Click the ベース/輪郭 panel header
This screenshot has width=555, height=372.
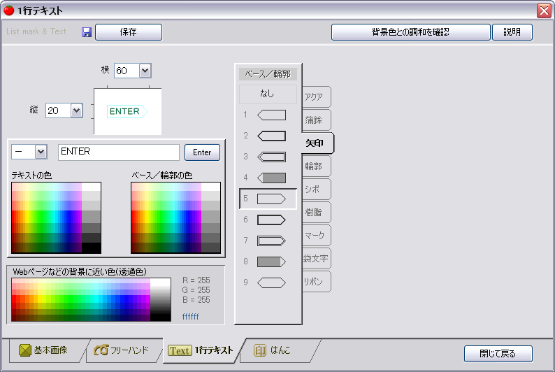[x=268, y=74]
